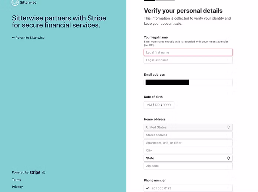258x192 pixels.
Task: Click the MM month birth field
Action: (x=149, y=105)
